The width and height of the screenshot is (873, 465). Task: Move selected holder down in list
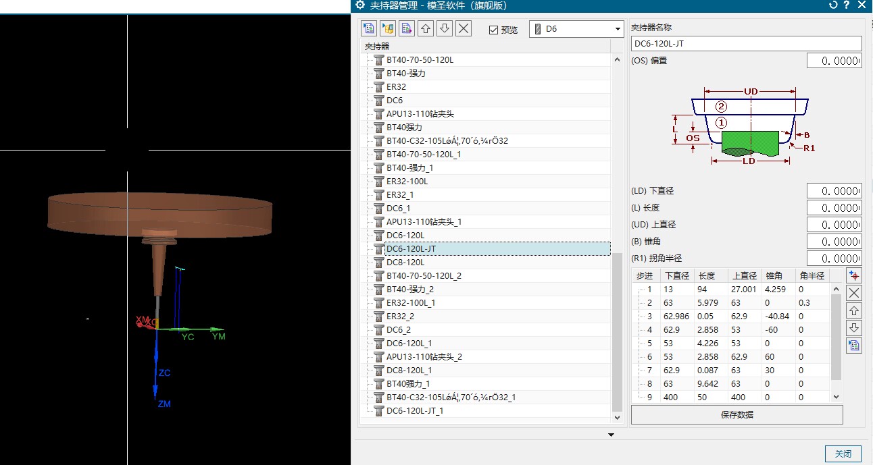(x=445, y=28)
